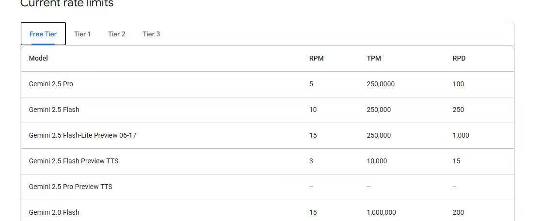Select the Gemini 2.5 Flash model name

pos(54,110)
